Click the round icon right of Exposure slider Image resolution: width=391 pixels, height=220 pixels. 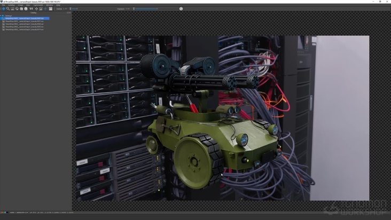pos(181,9)
